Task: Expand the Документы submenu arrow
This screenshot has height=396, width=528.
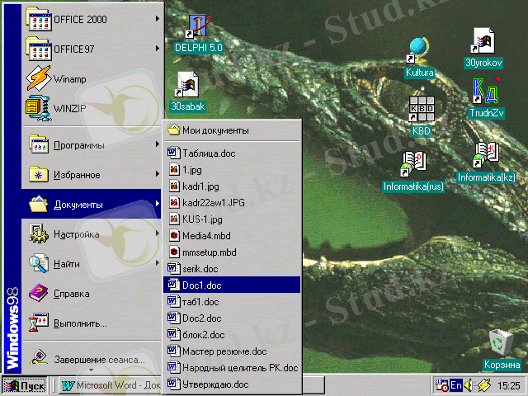Action: (158, 204)
